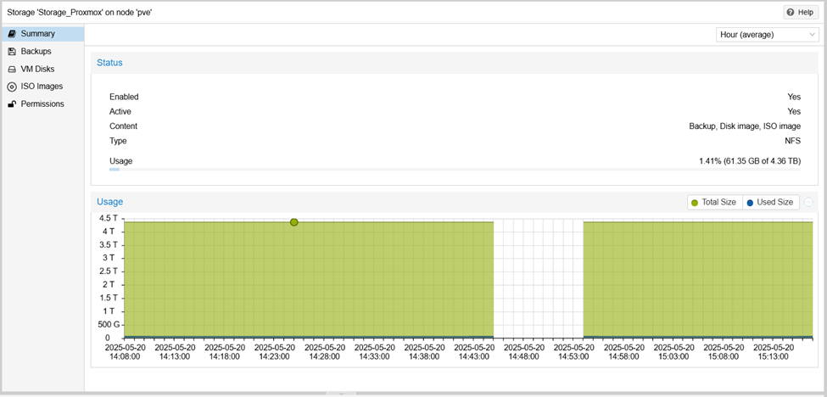The image size is (827, 397).
Task: Click the timeframe combo box arrow
Action: (813, 35)
